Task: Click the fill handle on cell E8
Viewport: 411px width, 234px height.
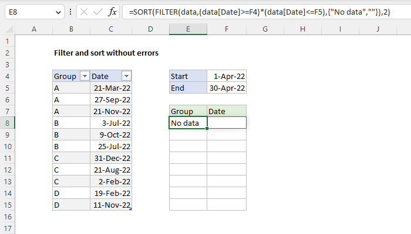Action: pos(207,129)
